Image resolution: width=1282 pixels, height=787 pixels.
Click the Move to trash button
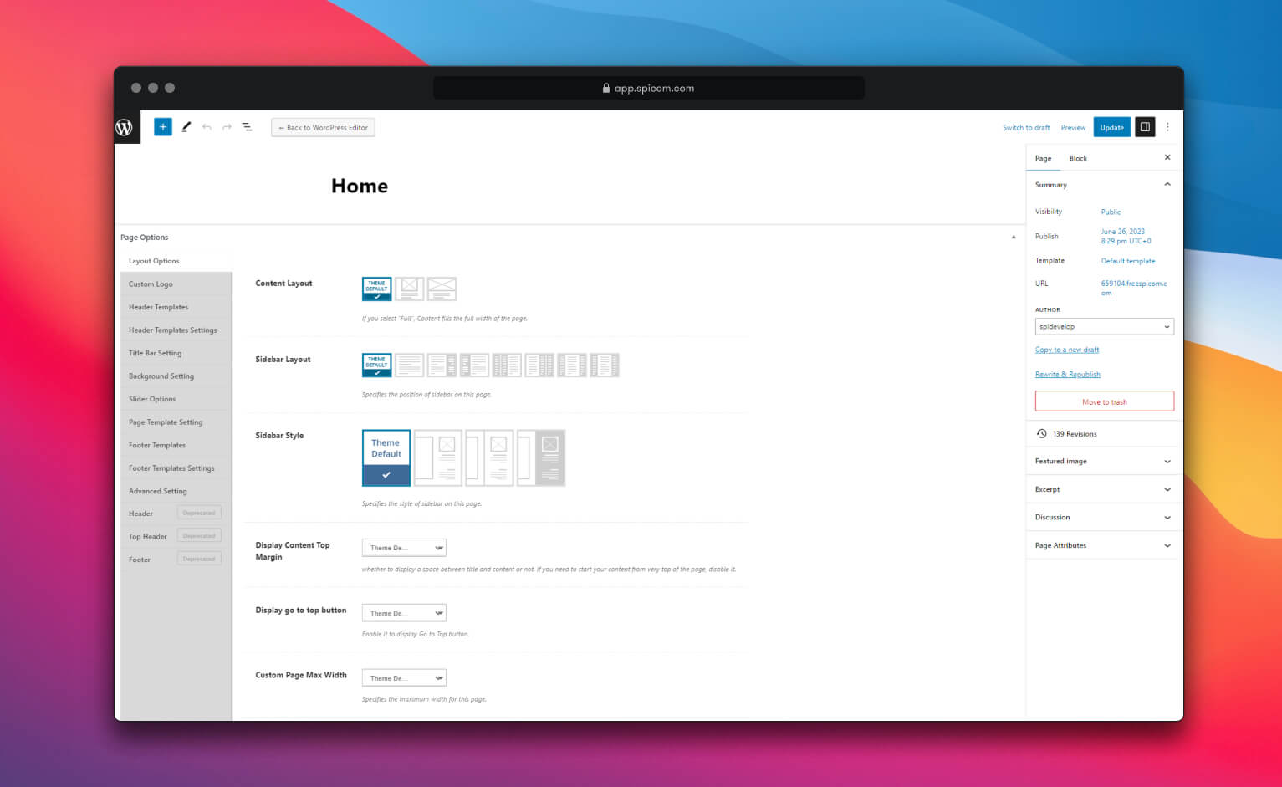click(x=1104, y=401)
